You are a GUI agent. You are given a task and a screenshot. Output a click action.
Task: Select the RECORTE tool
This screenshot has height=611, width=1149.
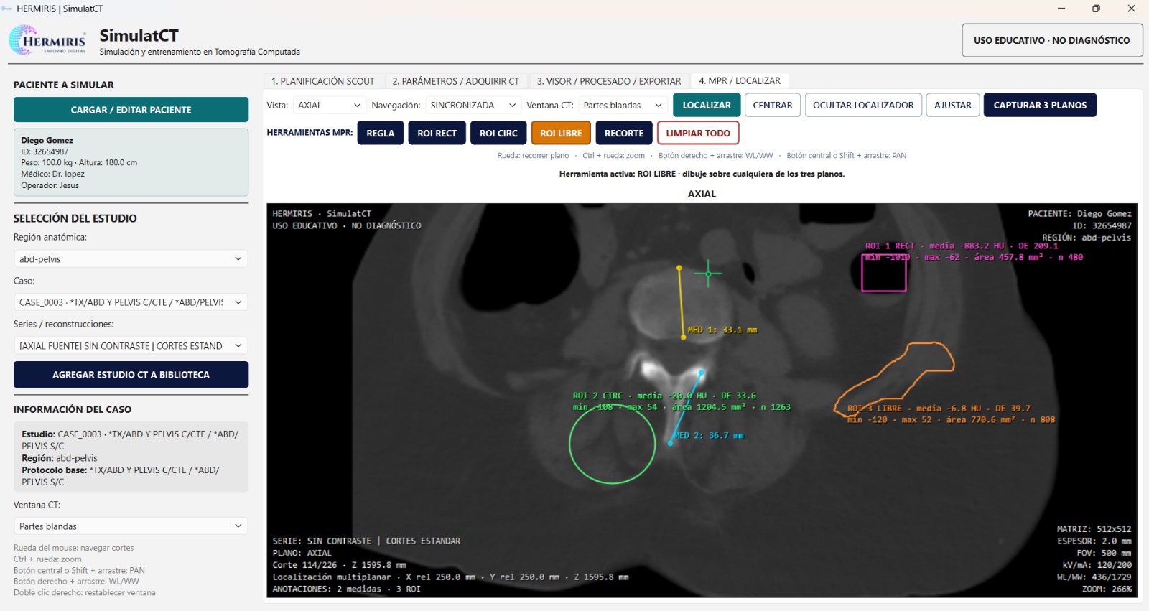click(x=624, y=133)
